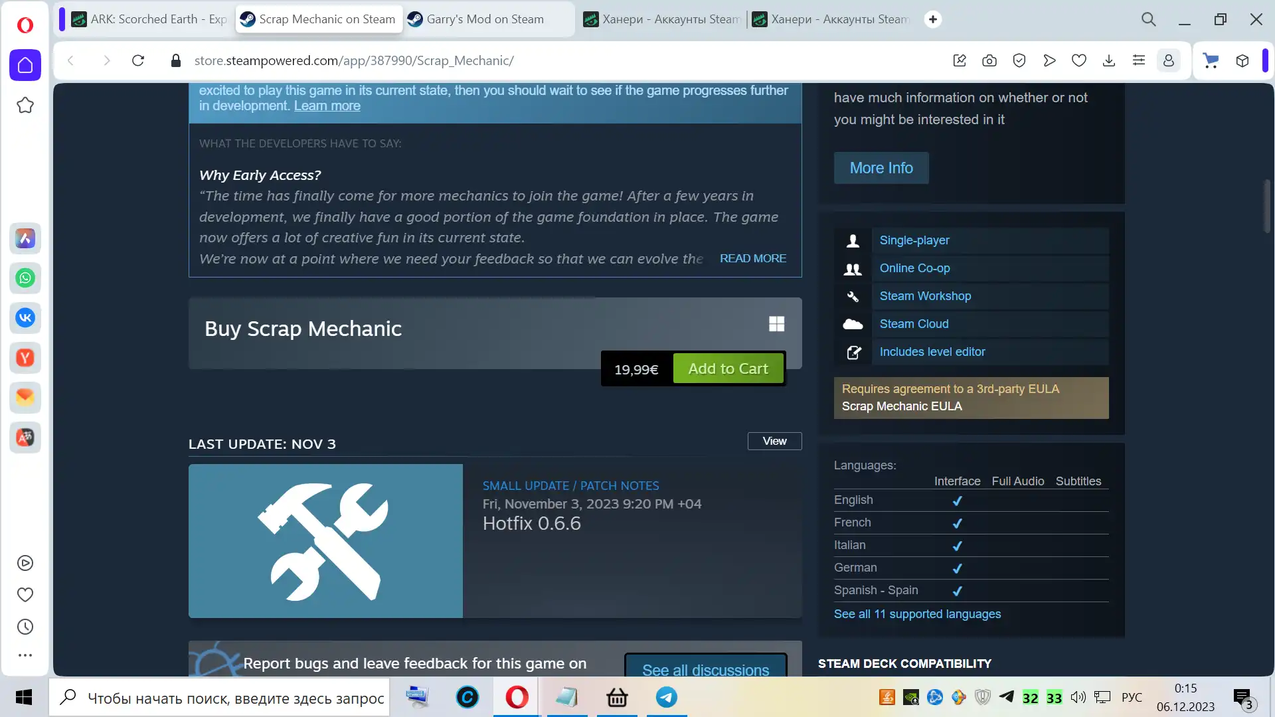Click the Add to Cart button
This screenshot has height=717, width=1275.
[x=728, y=368]
